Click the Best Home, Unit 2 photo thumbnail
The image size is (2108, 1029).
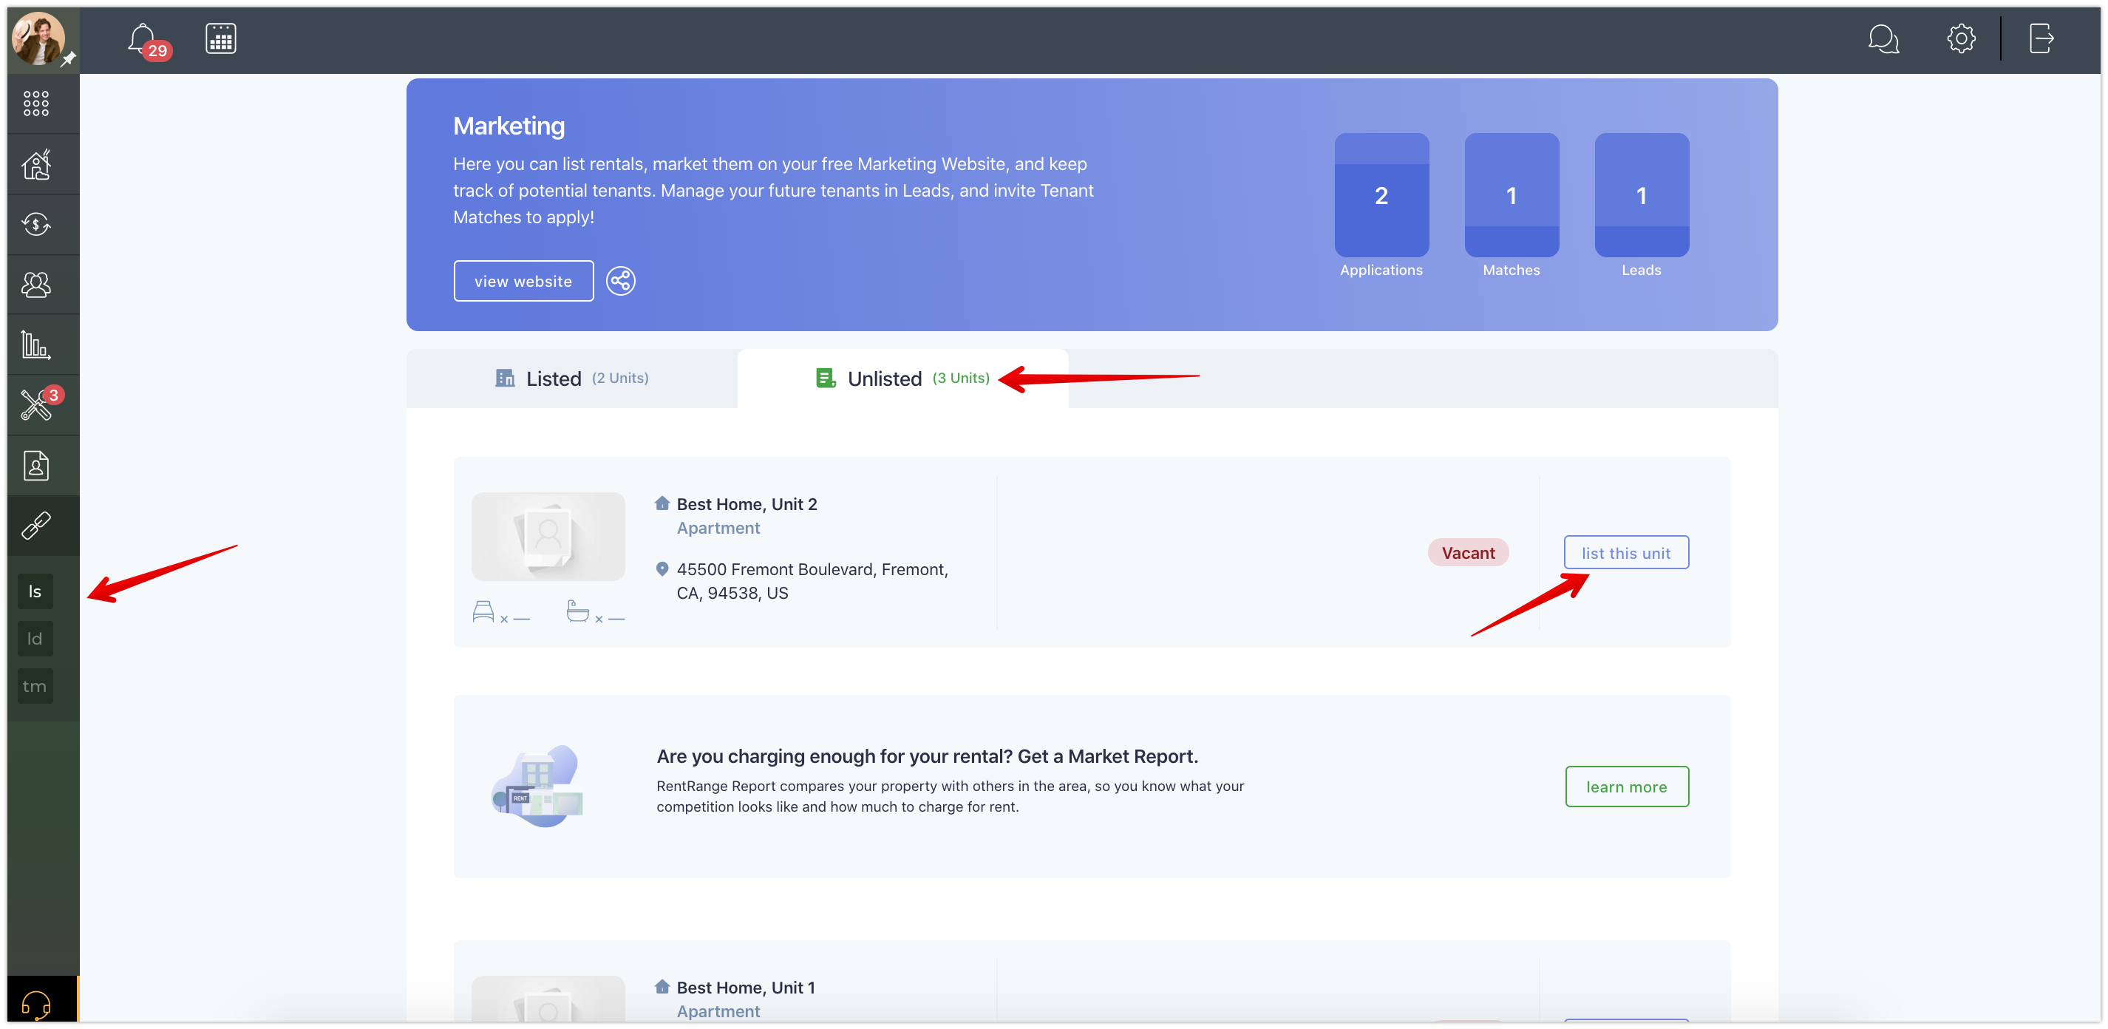click(548, 536)
